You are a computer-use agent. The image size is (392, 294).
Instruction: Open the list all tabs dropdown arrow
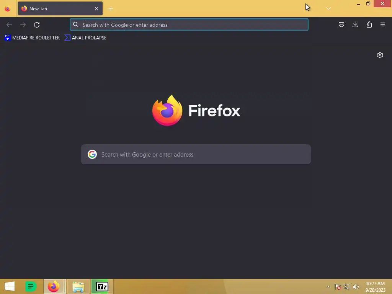click(x=328, y=8)
